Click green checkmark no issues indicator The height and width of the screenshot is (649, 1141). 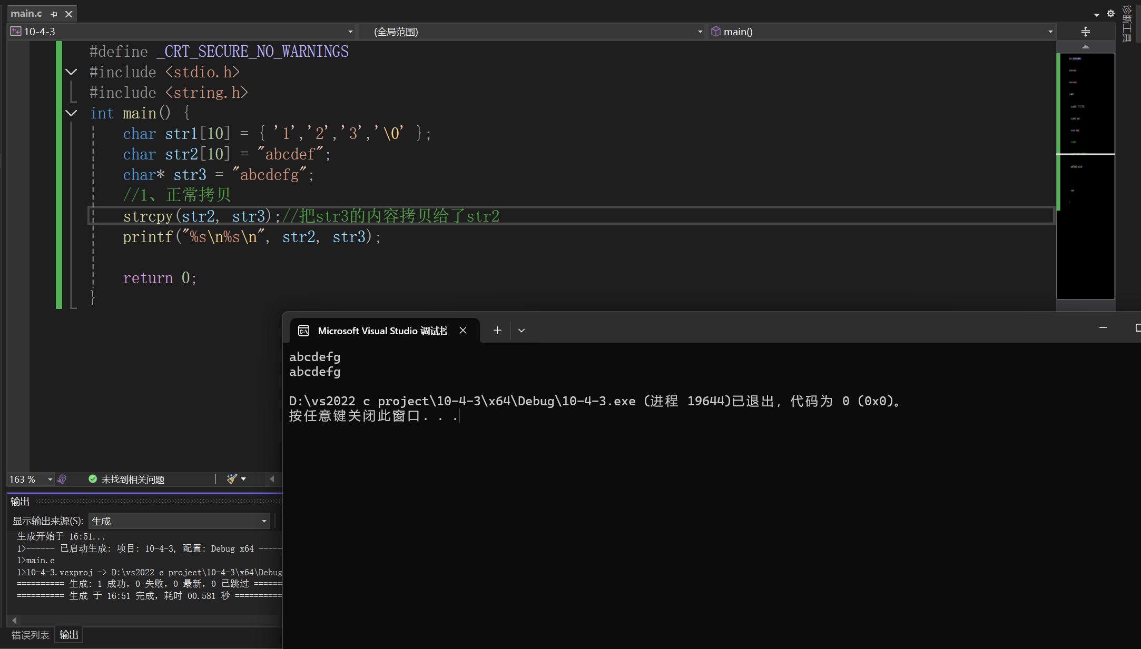point(93,479)
